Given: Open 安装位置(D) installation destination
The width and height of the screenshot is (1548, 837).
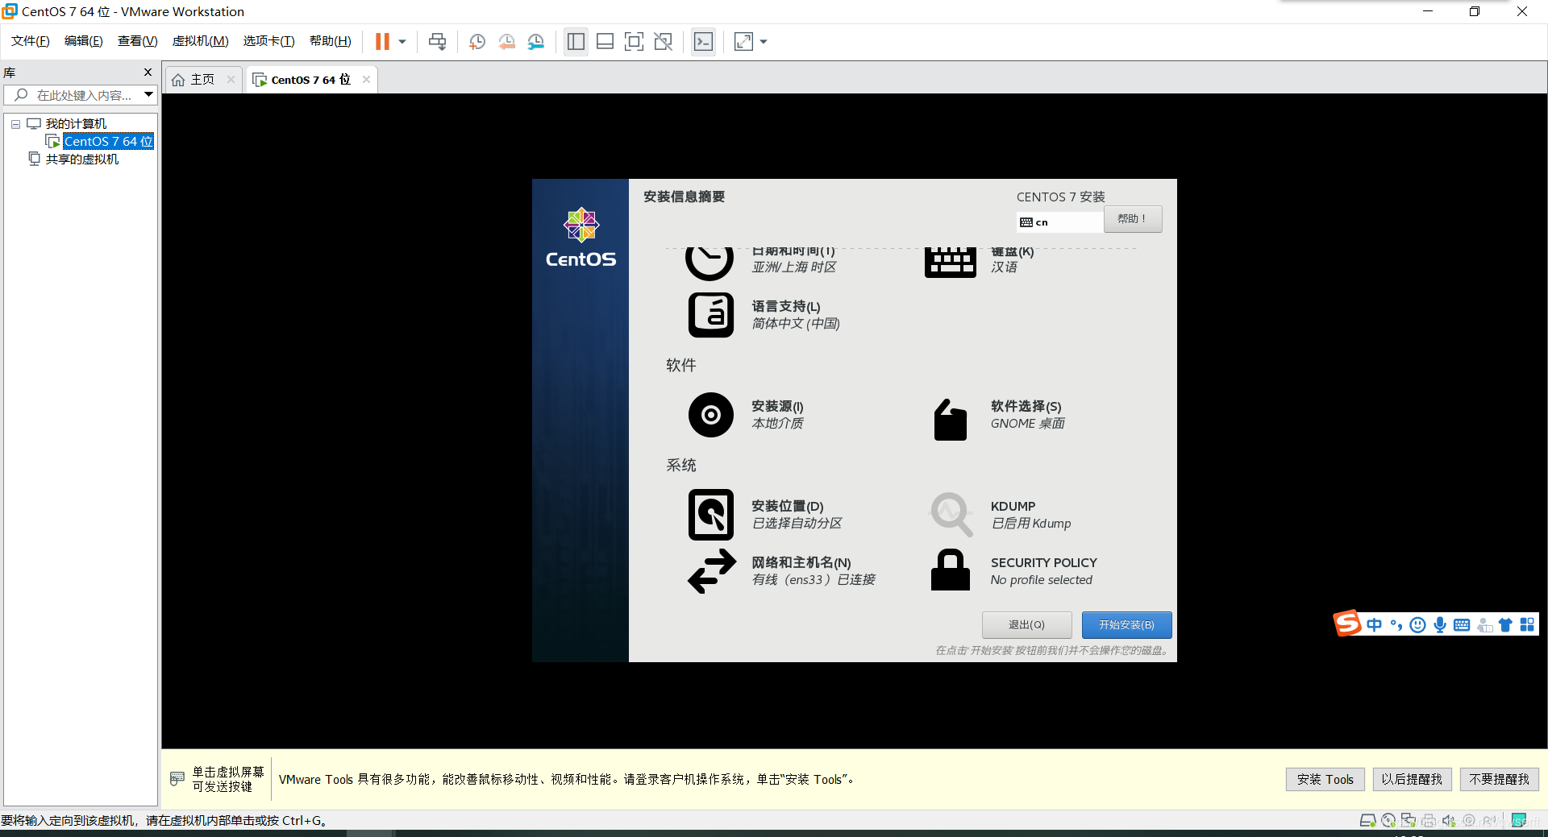Looking at the screenshot, I should [x=764, y=515].
